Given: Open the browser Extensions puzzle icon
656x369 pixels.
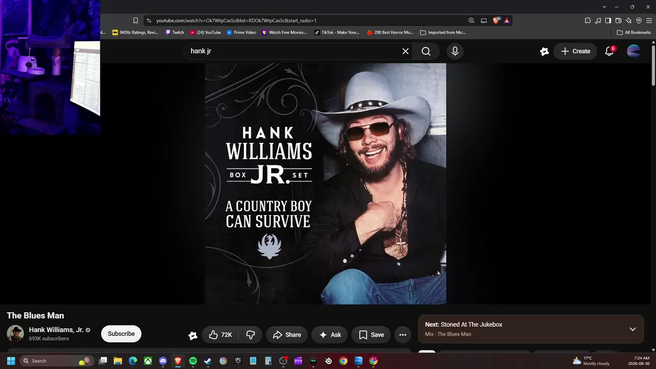Looking at the screenshot, I should click(588, 20).
